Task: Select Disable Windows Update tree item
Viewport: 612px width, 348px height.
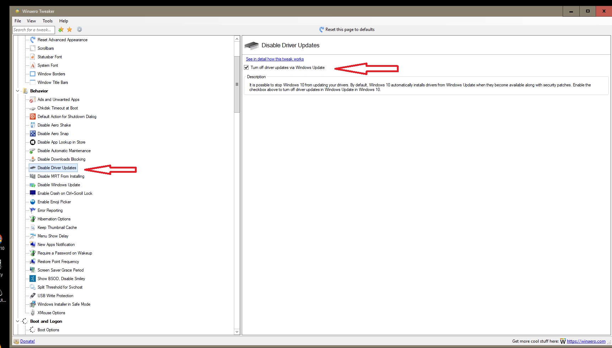Action: tap(59, 185)
